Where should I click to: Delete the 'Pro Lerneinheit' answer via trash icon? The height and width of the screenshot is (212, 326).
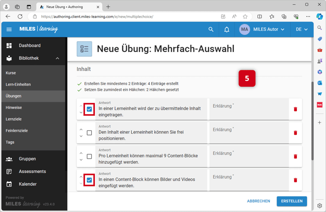[x=295, y=157]
